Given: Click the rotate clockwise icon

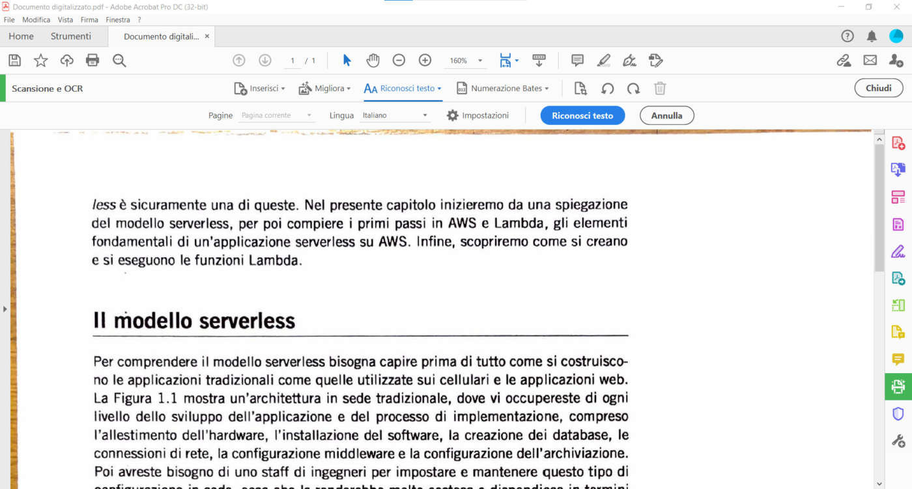Looking at the screenshot, I should [633, 89].
